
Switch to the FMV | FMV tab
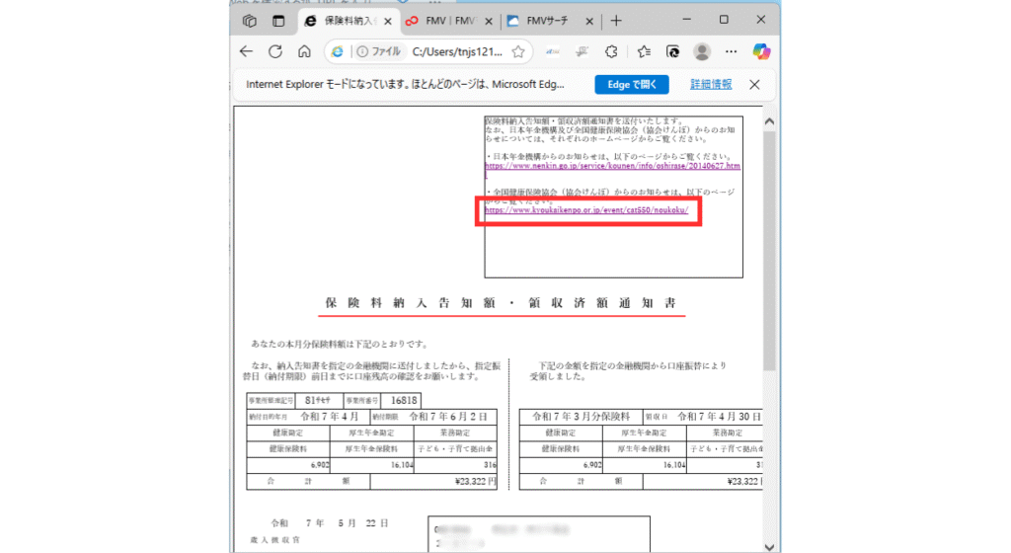tap(448, 22)
